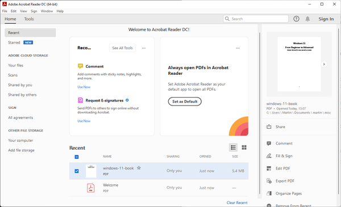Viewport: 341px width, 207px height.
Task: Click Organize Pages label in right panel
Action: click(289, 193)
